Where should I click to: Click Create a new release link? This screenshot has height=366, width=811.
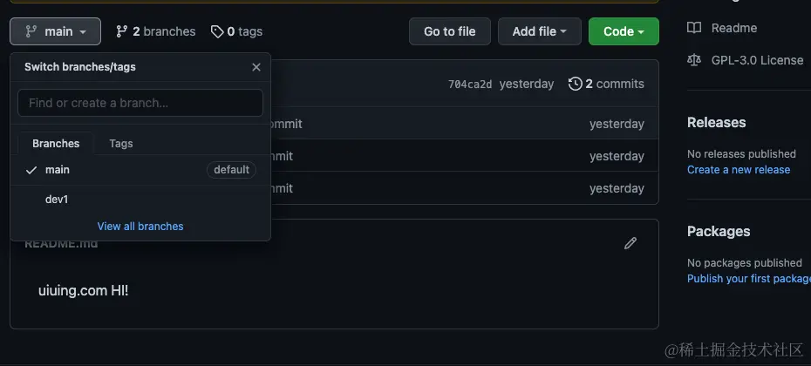coord(739,170)
